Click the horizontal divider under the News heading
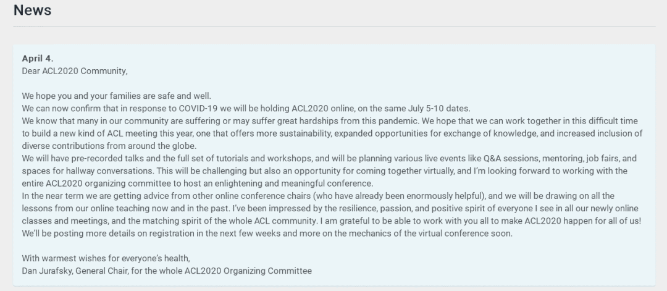667x291 pixels. (x=334, y=27)
